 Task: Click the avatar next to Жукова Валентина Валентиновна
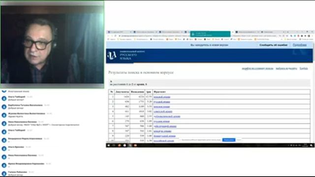4,115
